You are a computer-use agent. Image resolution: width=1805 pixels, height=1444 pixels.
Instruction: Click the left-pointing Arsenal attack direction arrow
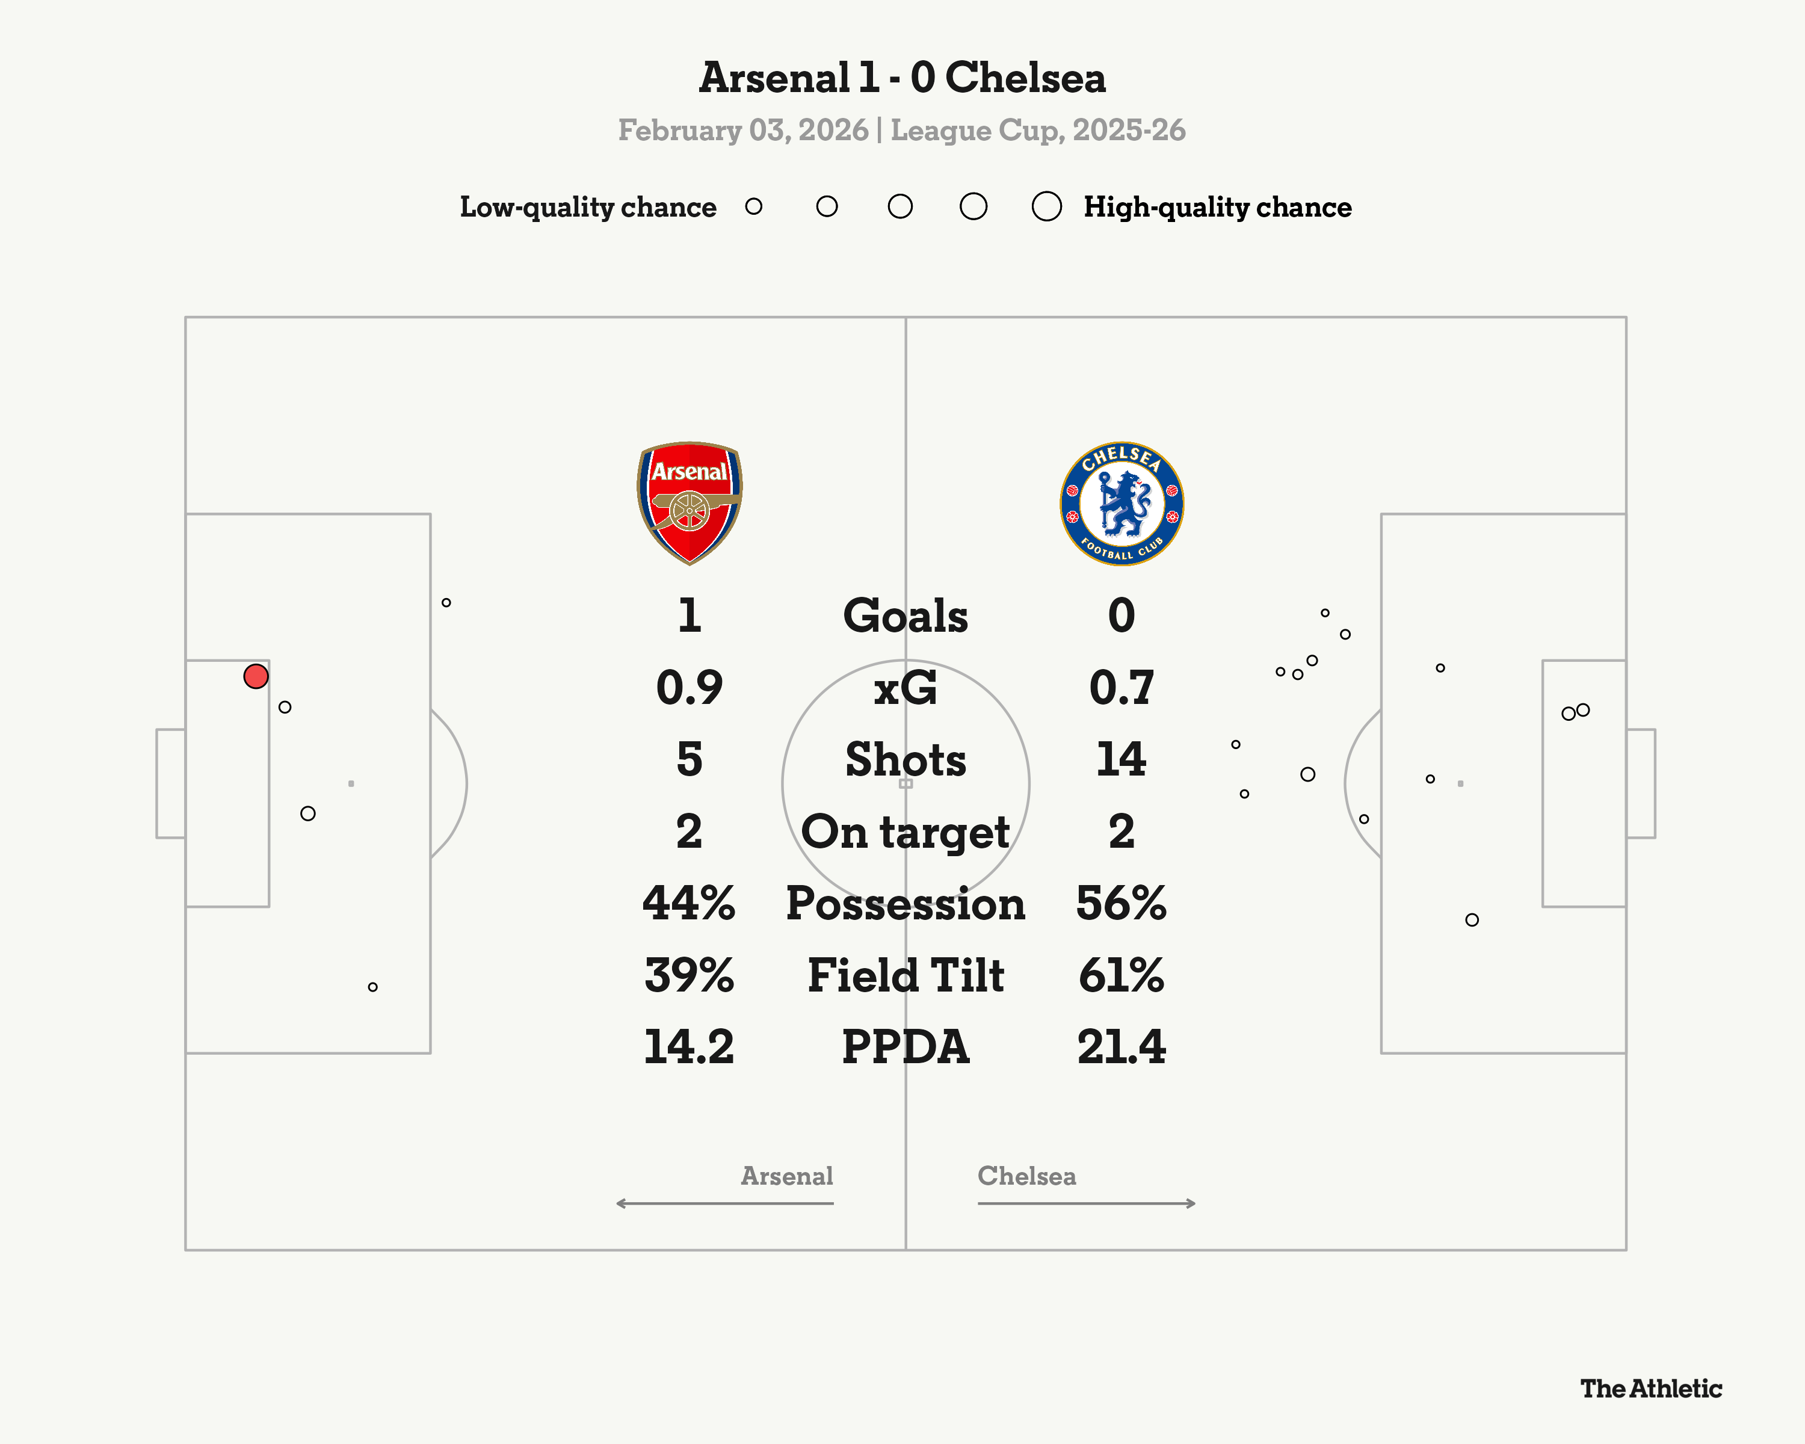724,1203
